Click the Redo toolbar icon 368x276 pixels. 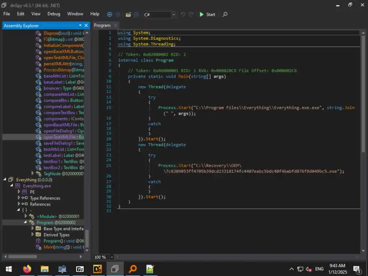(x=191, y=14)
